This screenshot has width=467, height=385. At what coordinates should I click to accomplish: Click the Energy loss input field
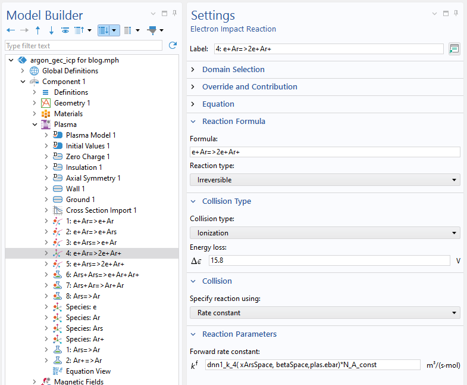pos(329,260)
